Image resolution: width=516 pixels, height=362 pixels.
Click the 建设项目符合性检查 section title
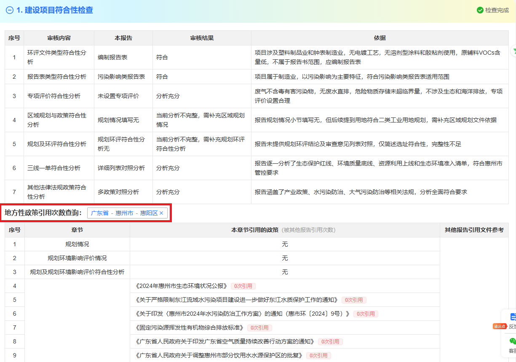(55, 10)
